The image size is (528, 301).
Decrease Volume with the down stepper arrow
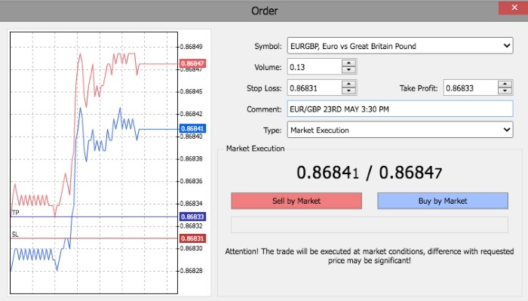coord(348,70)
